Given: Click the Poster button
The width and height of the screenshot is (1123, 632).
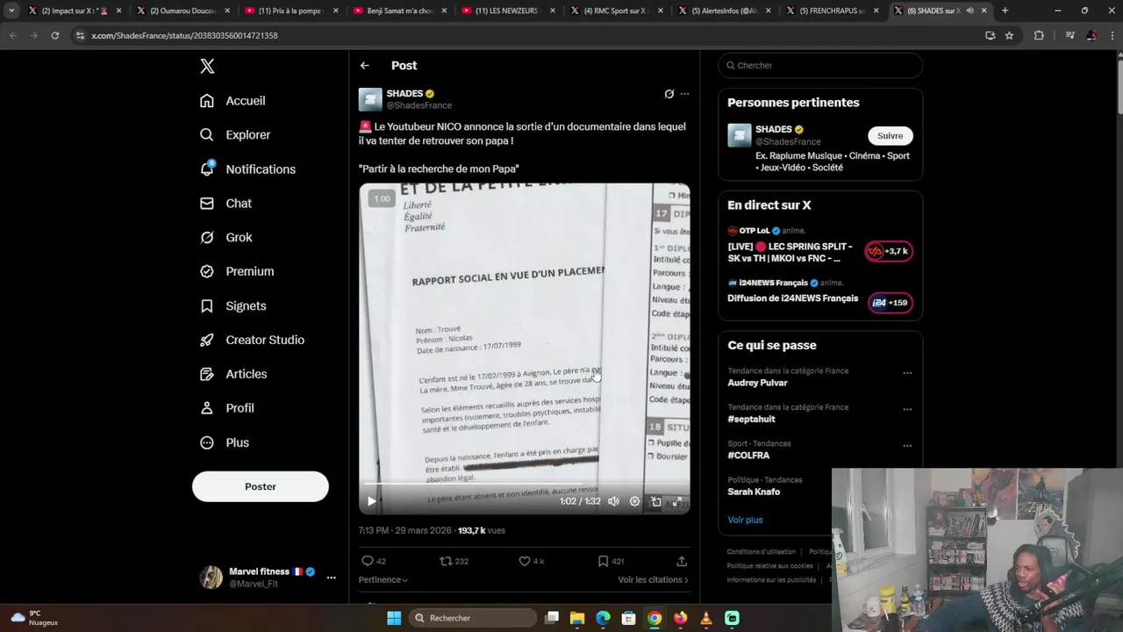Looking at the screenshot, I should tap(261, 486).
